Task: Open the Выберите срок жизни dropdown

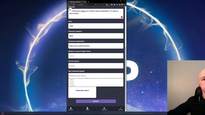Action: [96, 76]
